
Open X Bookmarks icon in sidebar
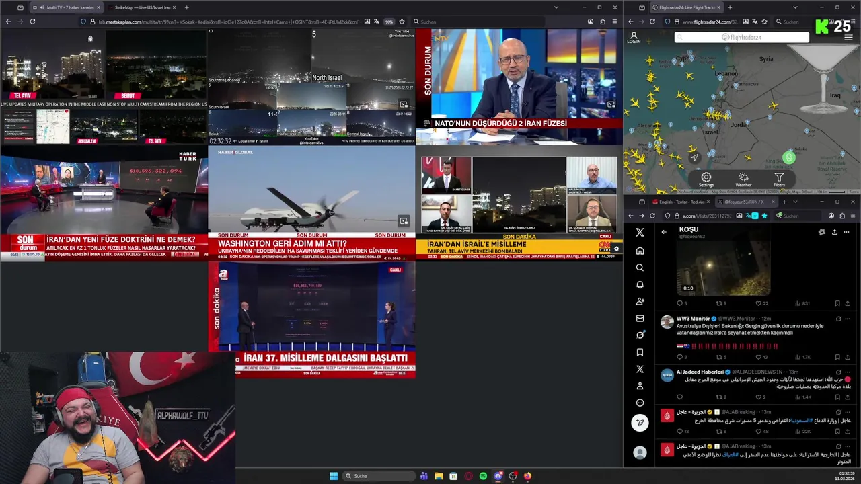[640, 352]
